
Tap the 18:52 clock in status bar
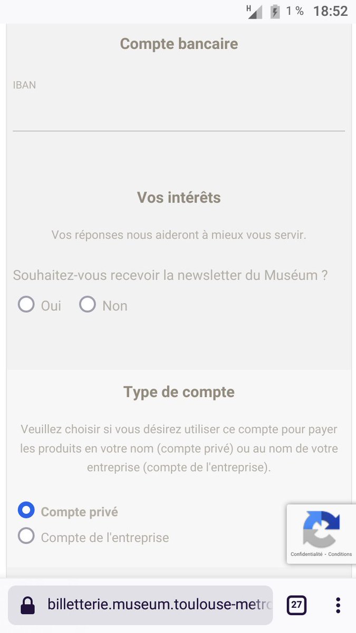click(330, 11)
